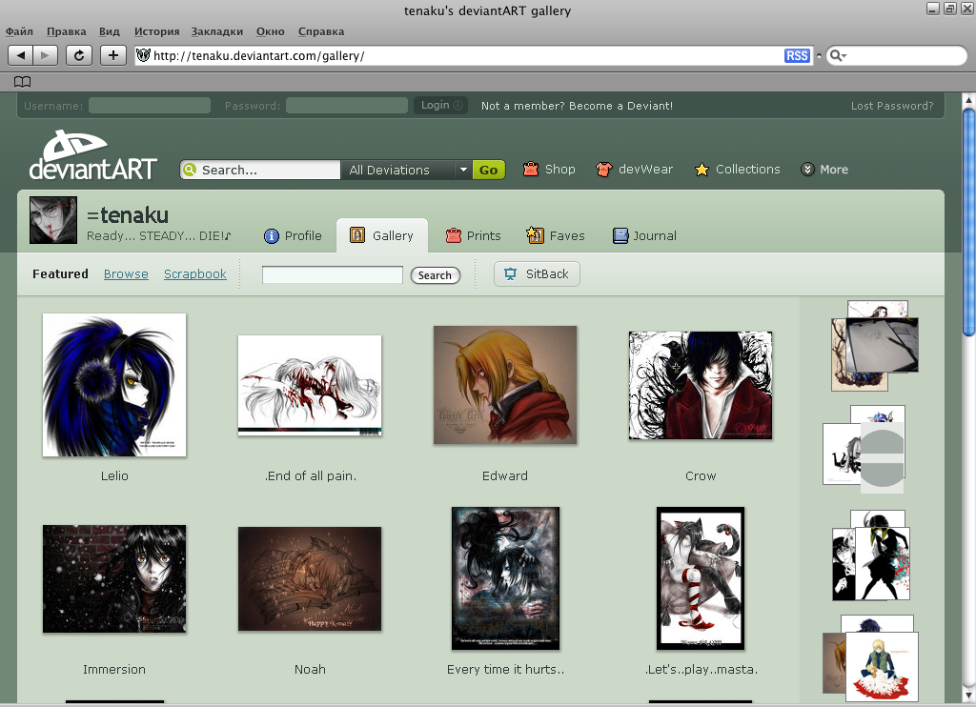The height and width of the screenshot is (707, 976).
Task: Open the Prints tab
Action: [473, 236]
